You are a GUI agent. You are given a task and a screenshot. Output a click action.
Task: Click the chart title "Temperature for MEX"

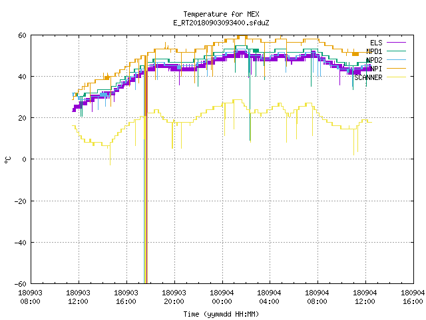tap(221, 14)
